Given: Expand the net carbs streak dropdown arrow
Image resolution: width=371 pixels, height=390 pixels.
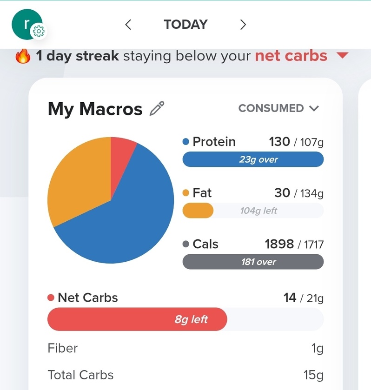Looking at the screenshot, I should 342,55.
